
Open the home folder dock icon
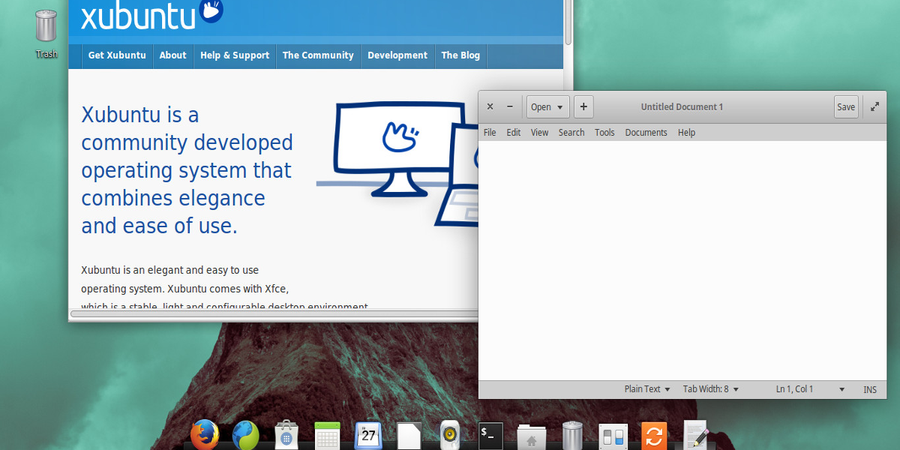coord(532,436)
